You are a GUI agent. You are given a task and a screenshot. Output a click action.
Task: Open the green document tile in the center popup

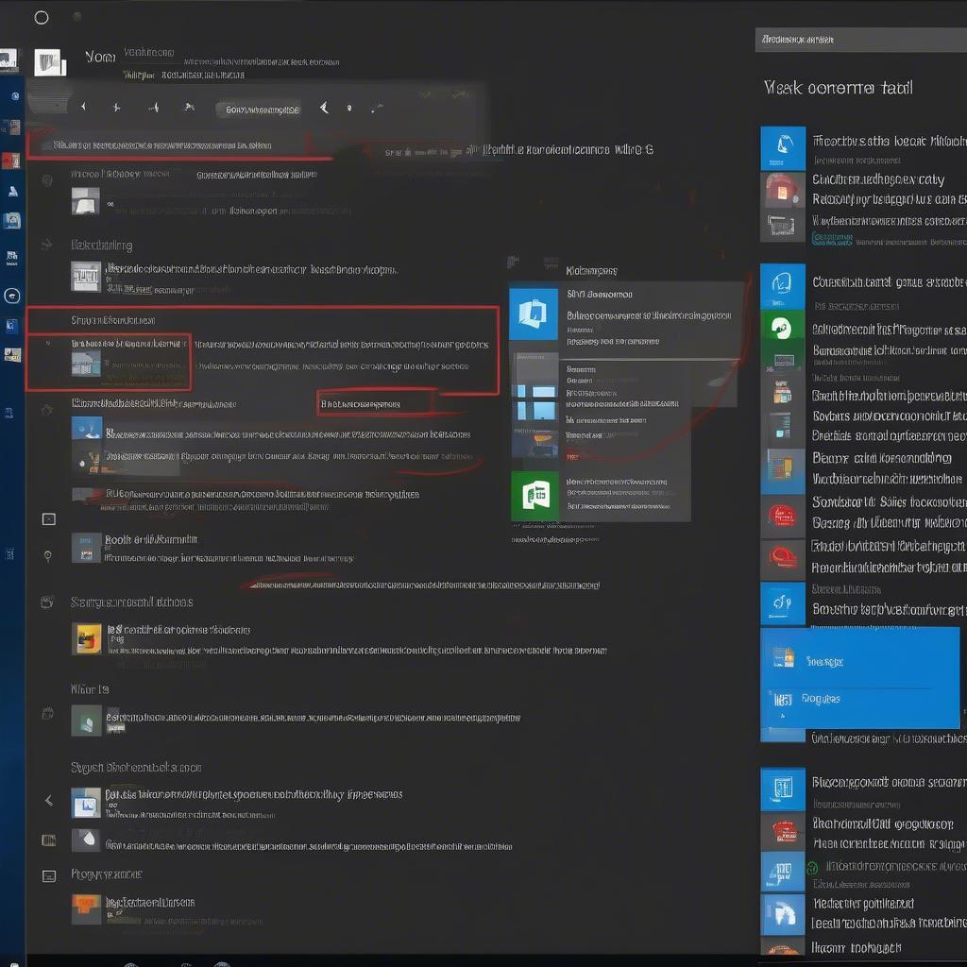coord(534,496)
